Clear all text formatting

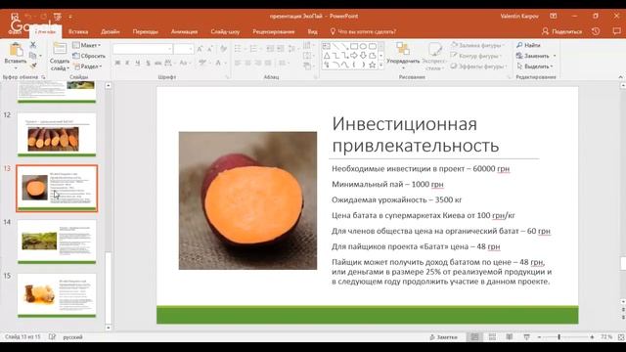tap(223, 49)
